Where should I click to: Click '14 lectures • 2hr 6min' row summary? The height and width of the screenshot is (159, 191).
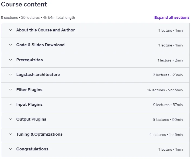pos(165,90)
